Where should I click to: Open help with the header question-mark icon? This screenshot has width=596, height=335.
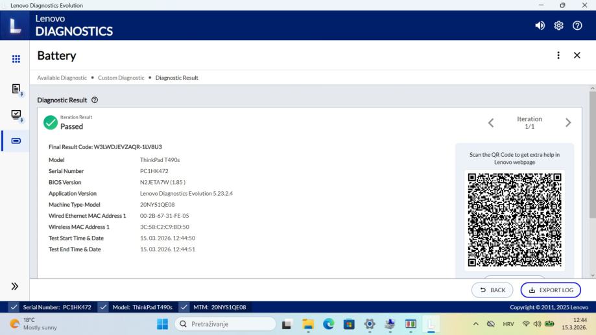click(577, 25)
